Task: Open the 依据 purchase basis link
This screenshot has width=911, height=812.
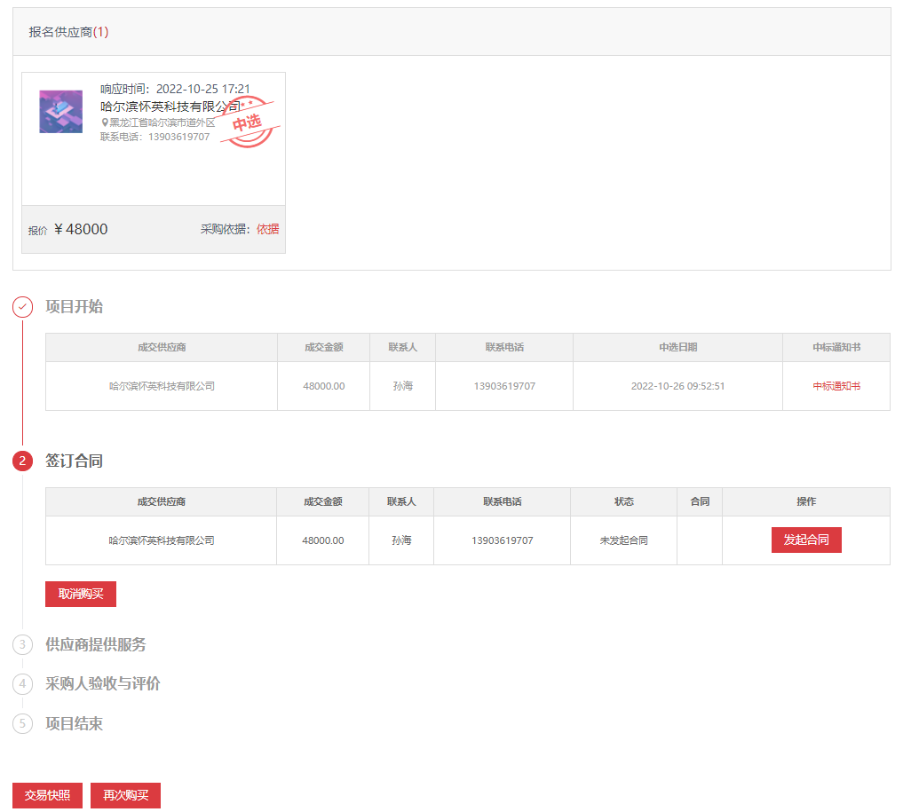Action: tap(267, 229)
